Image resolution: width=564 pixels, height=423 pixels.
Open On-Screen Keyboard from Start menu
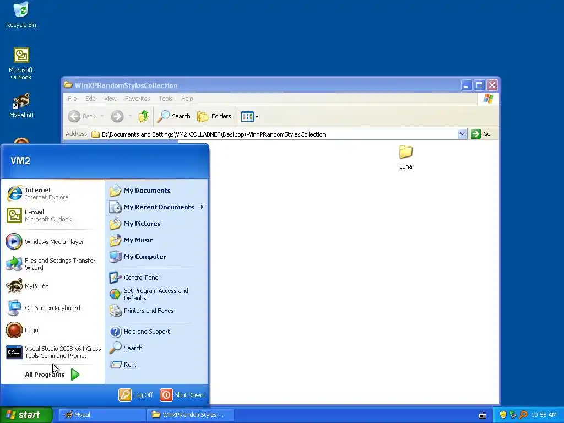coord(52,308)
